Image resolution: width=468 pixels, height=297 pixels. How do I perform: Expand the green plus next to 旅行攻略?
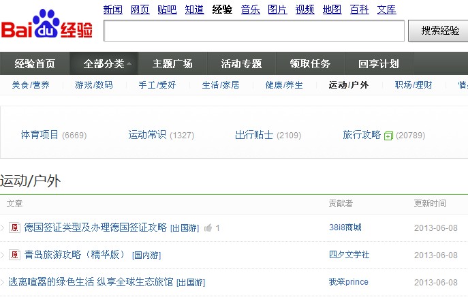388,136
